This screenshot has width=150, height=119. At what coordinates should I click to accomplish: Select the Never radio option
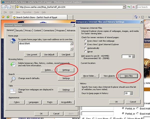pyautogui.click(x=85, y=52)
